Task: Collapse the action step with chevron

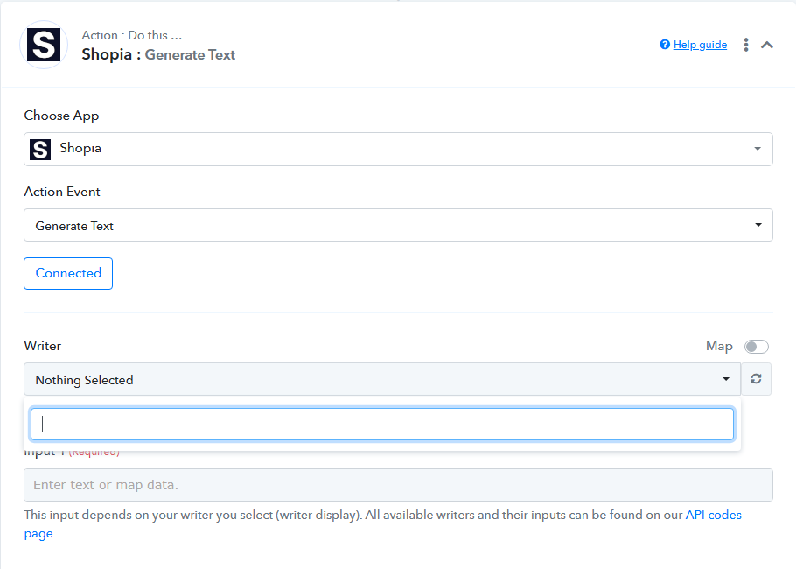Action: (x=766, y=45)
